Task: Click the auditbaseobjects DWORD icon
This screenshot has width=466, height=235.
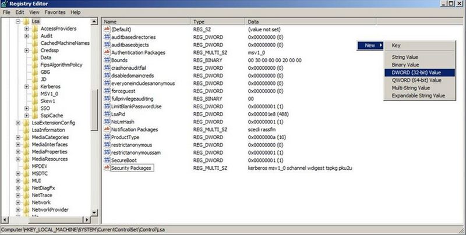Action: [x=107, y=45]
